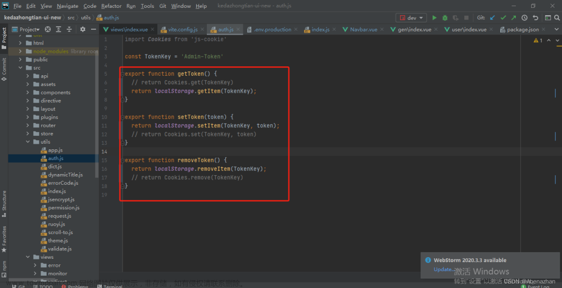Open the Tools menu
562x288 pixels.
[147, 6]
